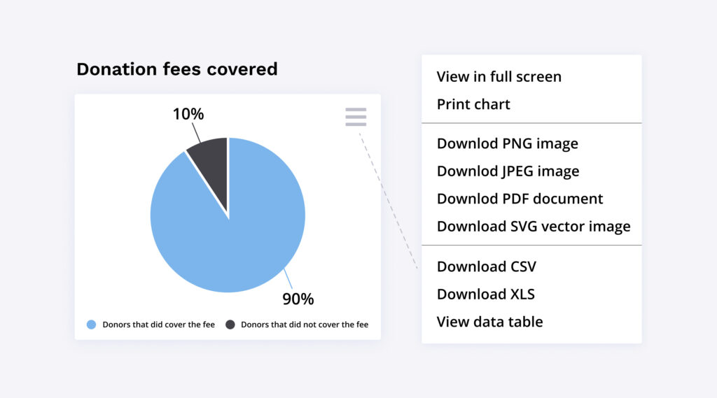Select Download CSV option
Image resolution: width=717 pixels, height=398 pixels.
pyautogui.click(x=486, y=266)
